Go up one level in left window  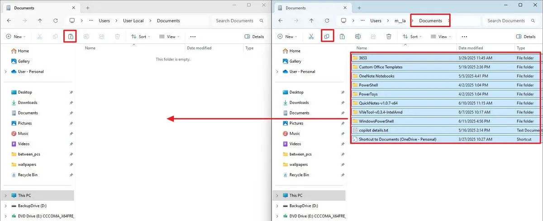tap(40, 21)
